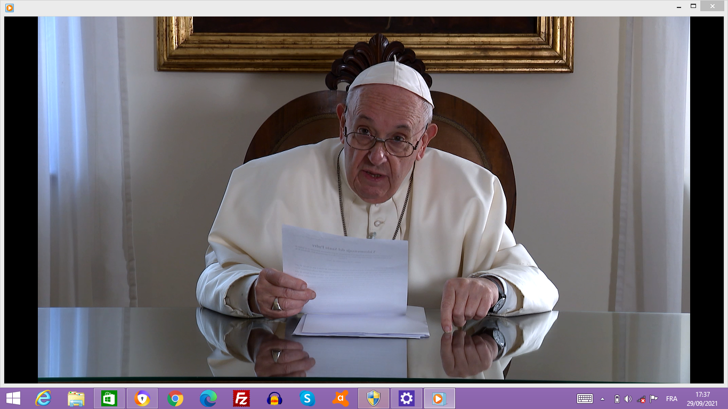Open the settings gear app in taskbar
Viewport: 728px width, 409px height.
(x=407, y=398)
